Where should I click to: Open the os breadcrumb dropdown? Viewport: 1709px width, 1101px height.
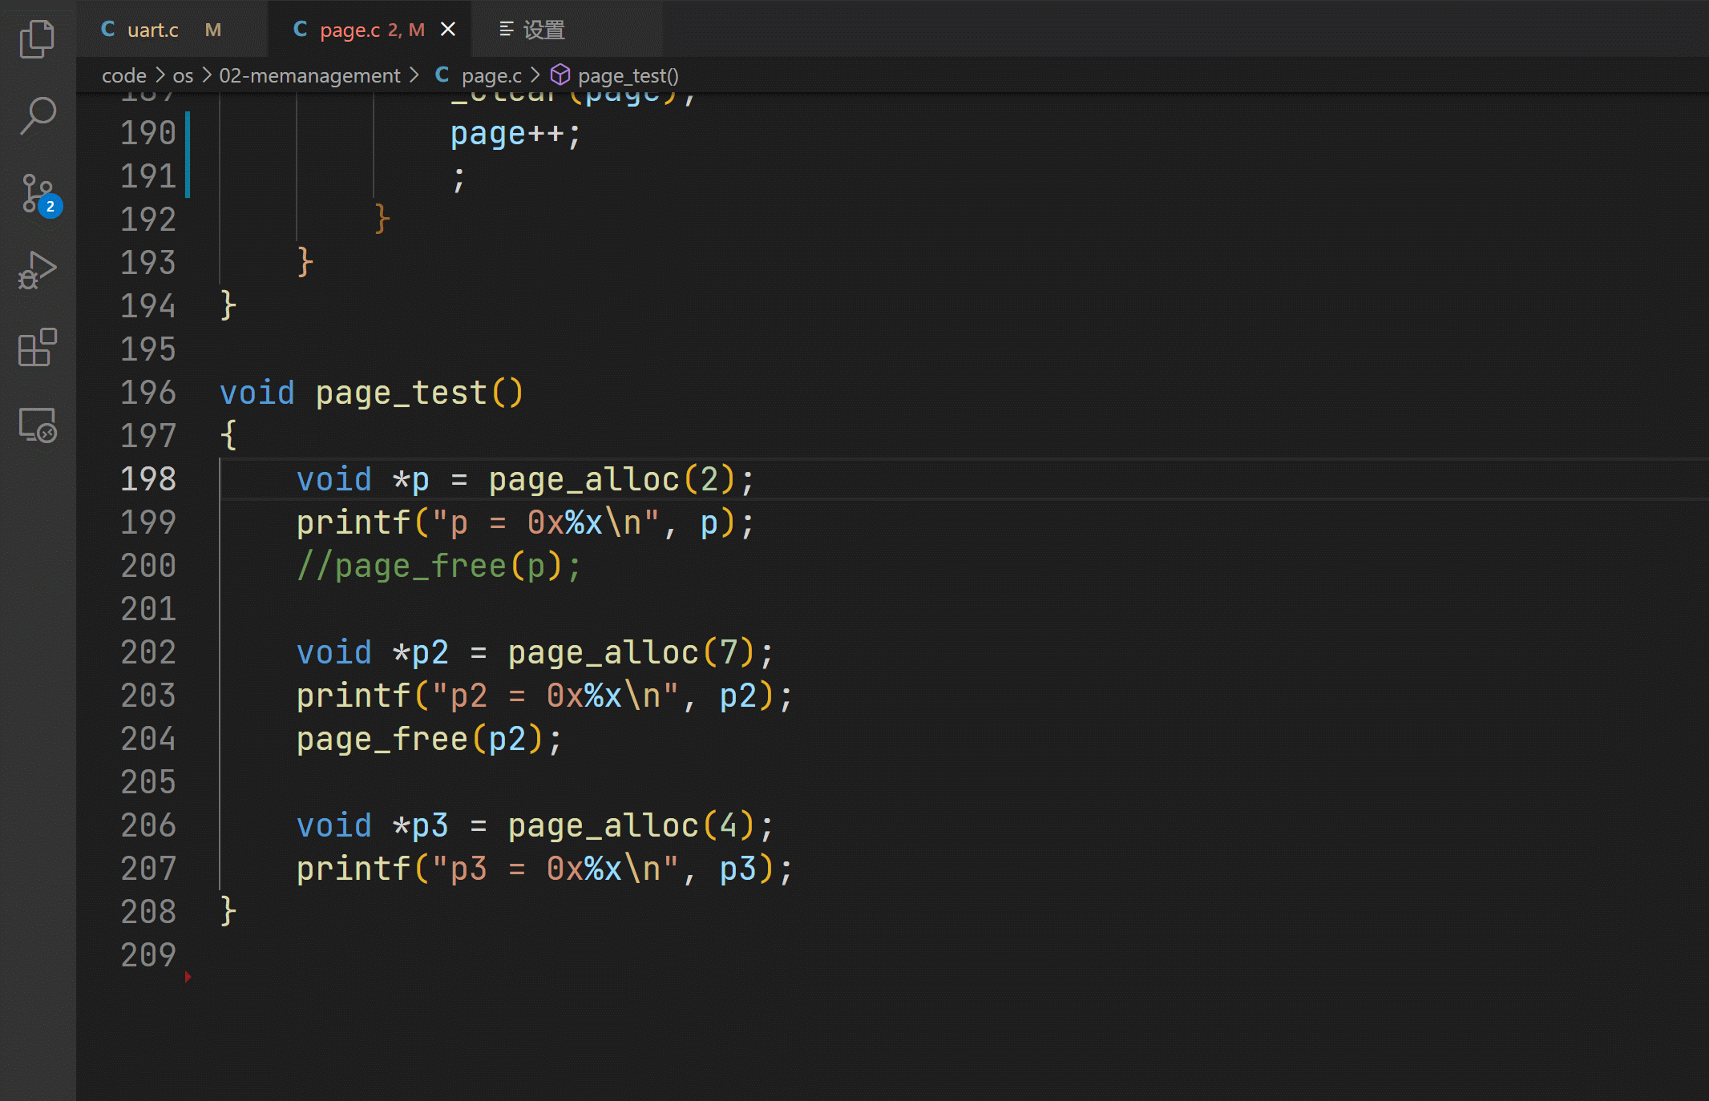(x=183, y=75)
